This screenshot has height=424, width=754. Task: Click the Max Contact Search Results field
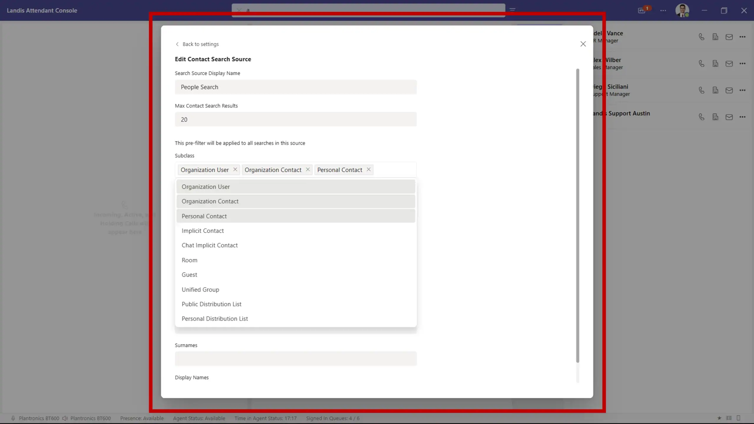[295, 120]
